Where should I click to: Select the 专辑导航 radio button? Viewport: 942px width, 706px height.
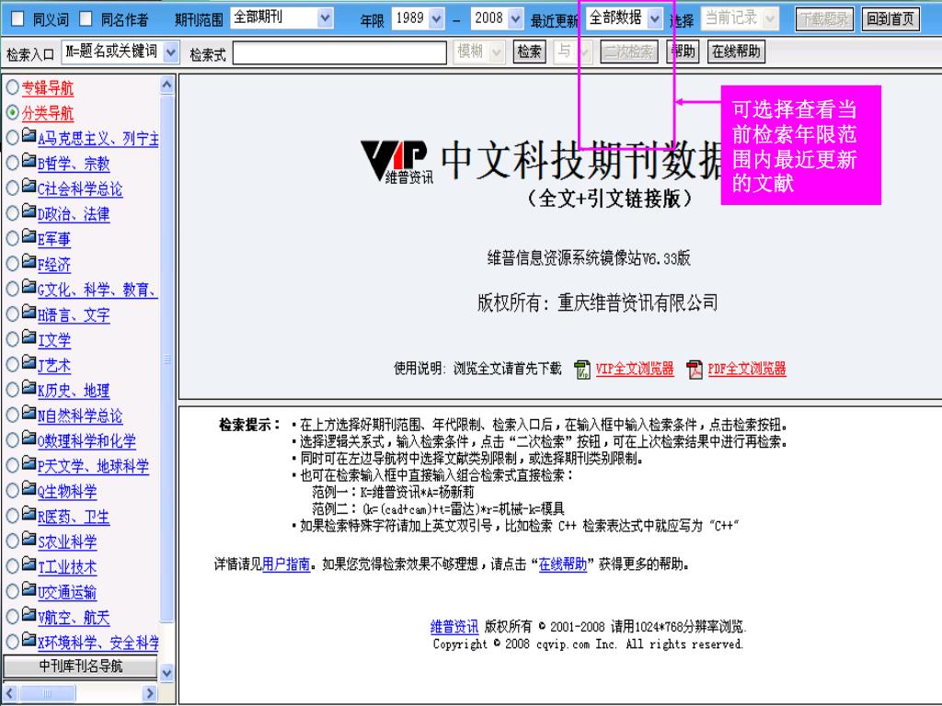coord(12,87)
